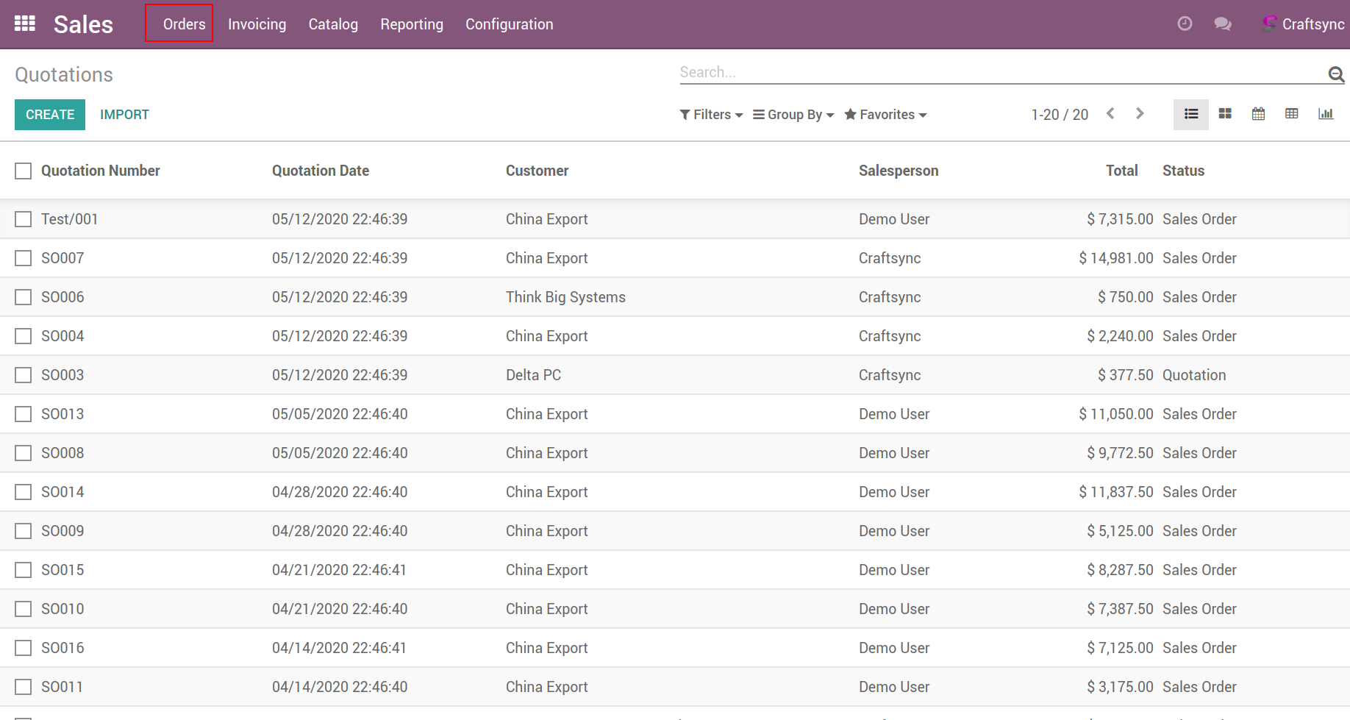Image resolution: width=1350 pixels, height=720 pixels.
Task: Tick the checkbox for SO003
Action: tap(24, 375)
